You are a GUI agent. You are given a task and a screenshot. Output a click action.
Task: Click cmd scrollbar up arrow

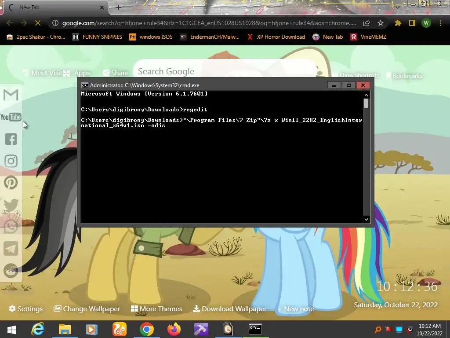366,95
